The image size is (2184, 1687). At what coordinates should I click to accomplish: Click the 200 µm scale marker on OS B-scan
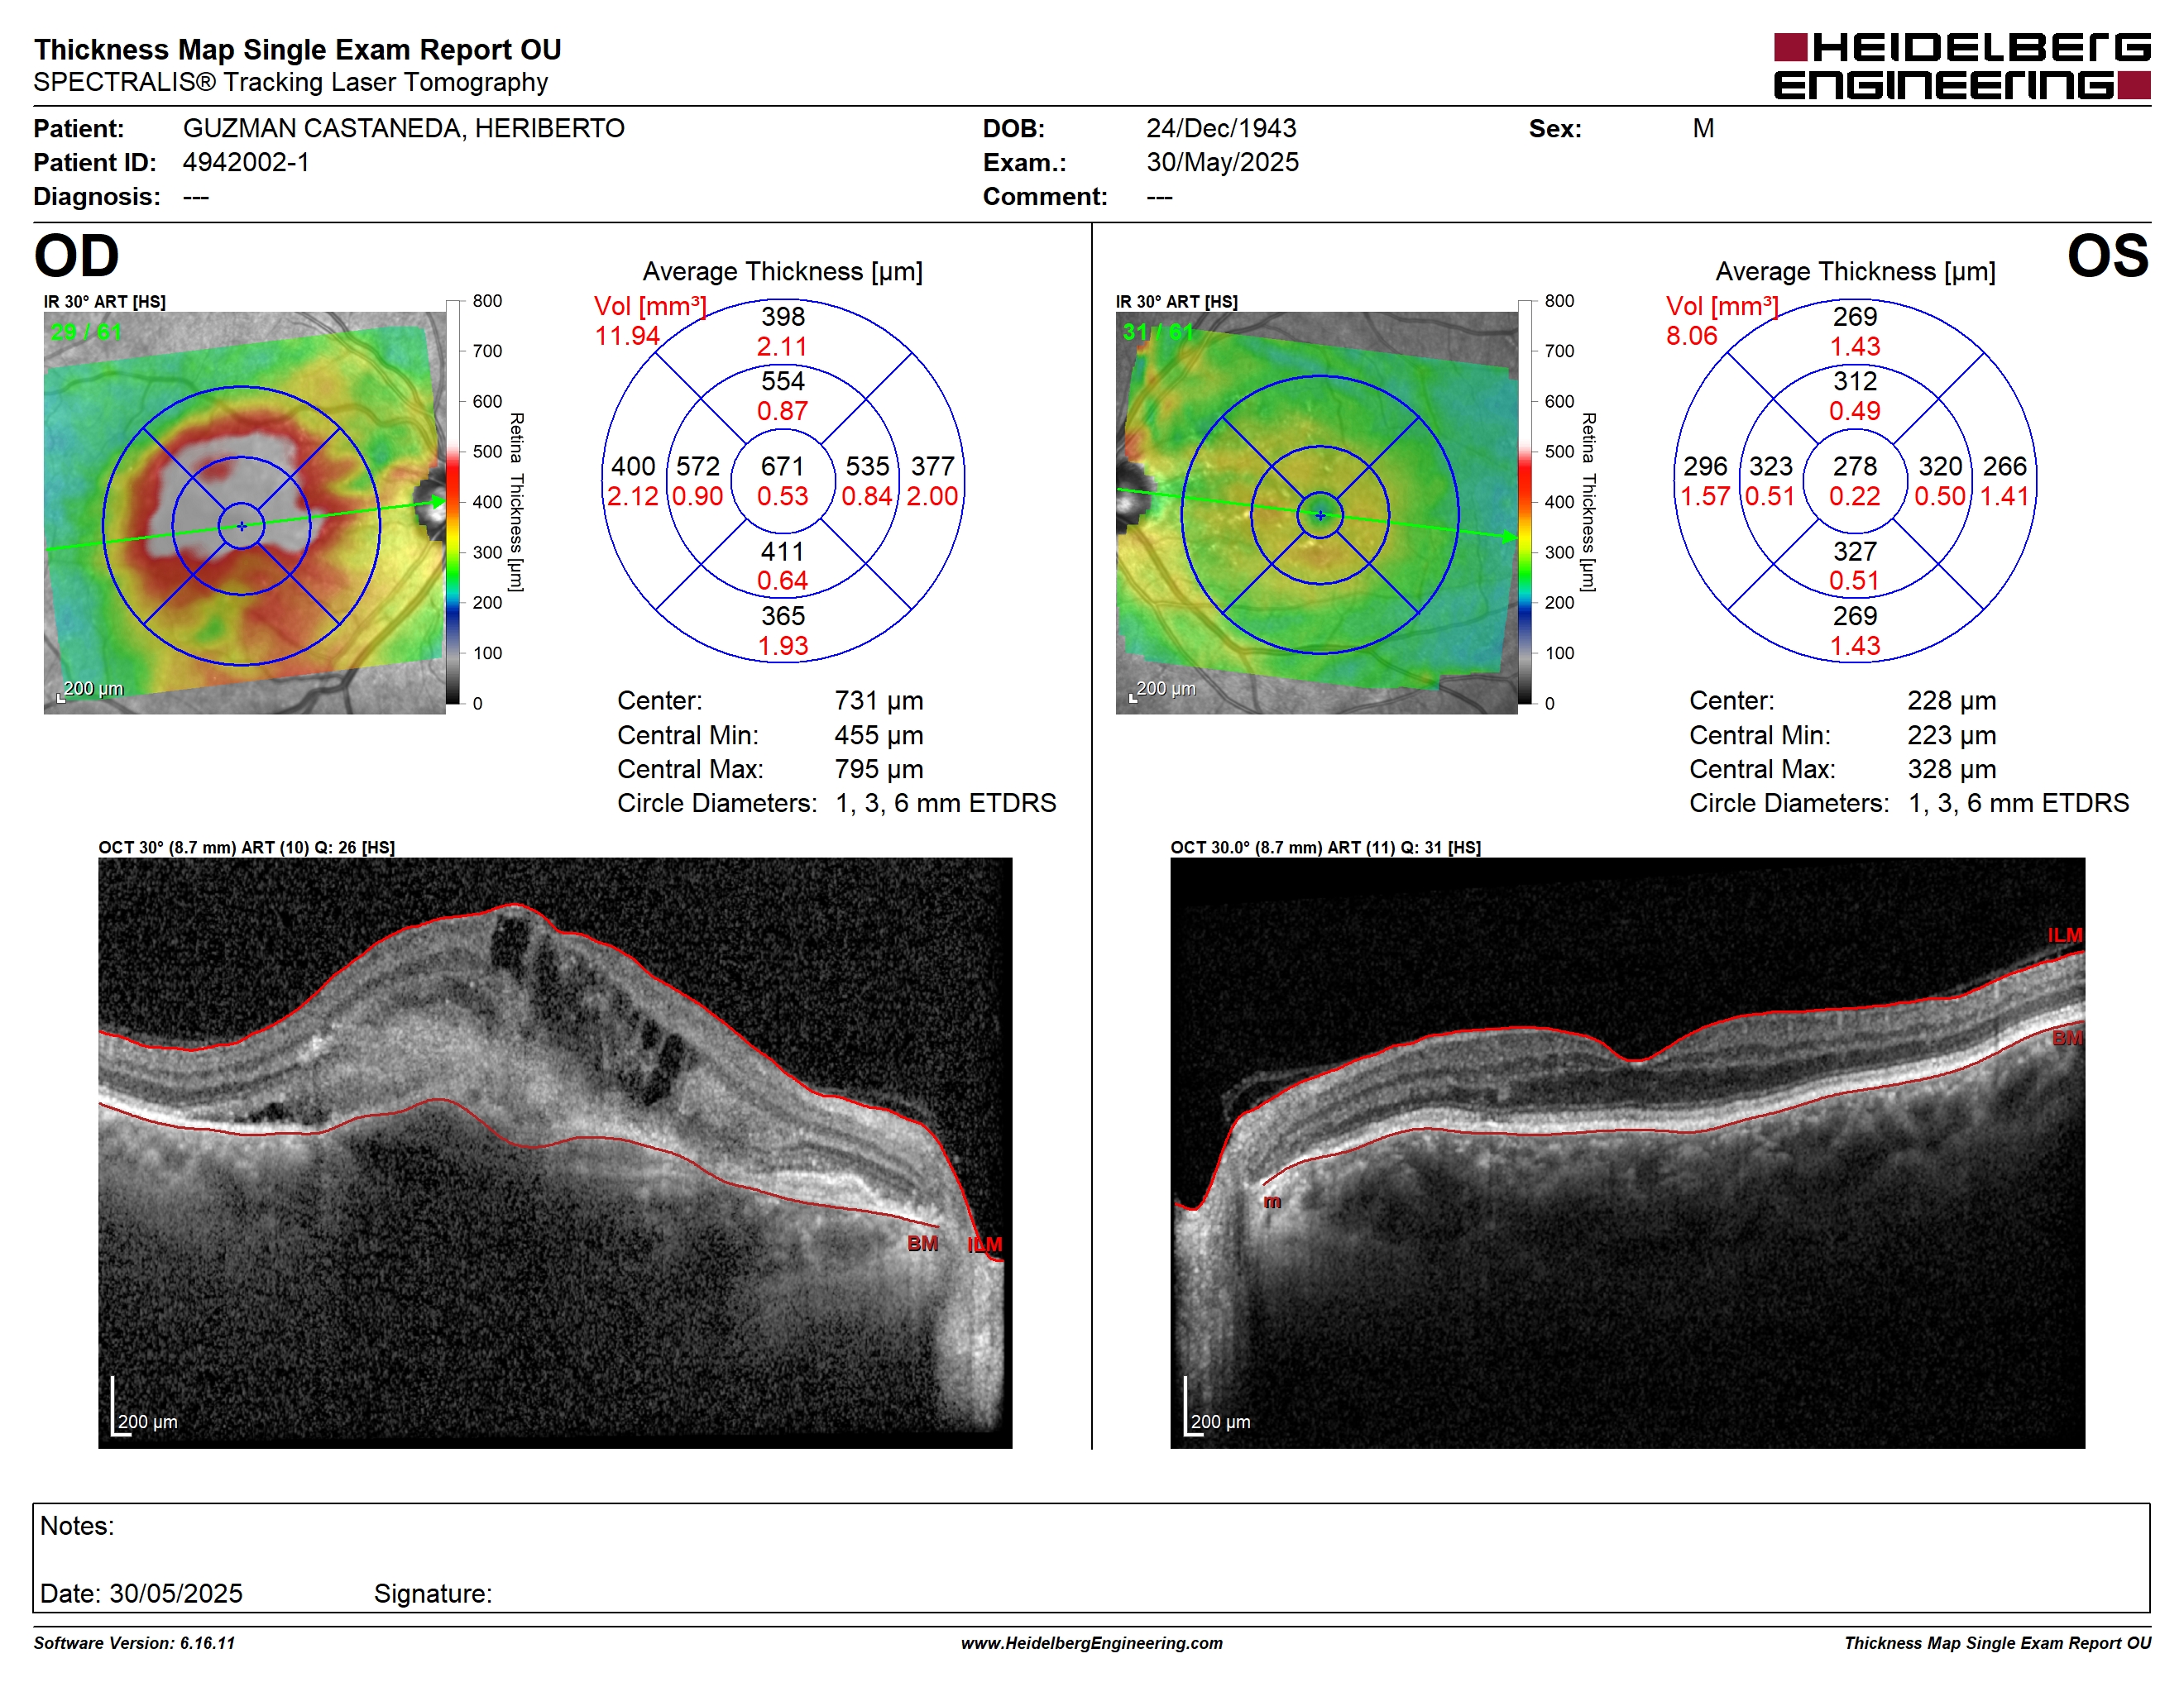point(1216,1409)
